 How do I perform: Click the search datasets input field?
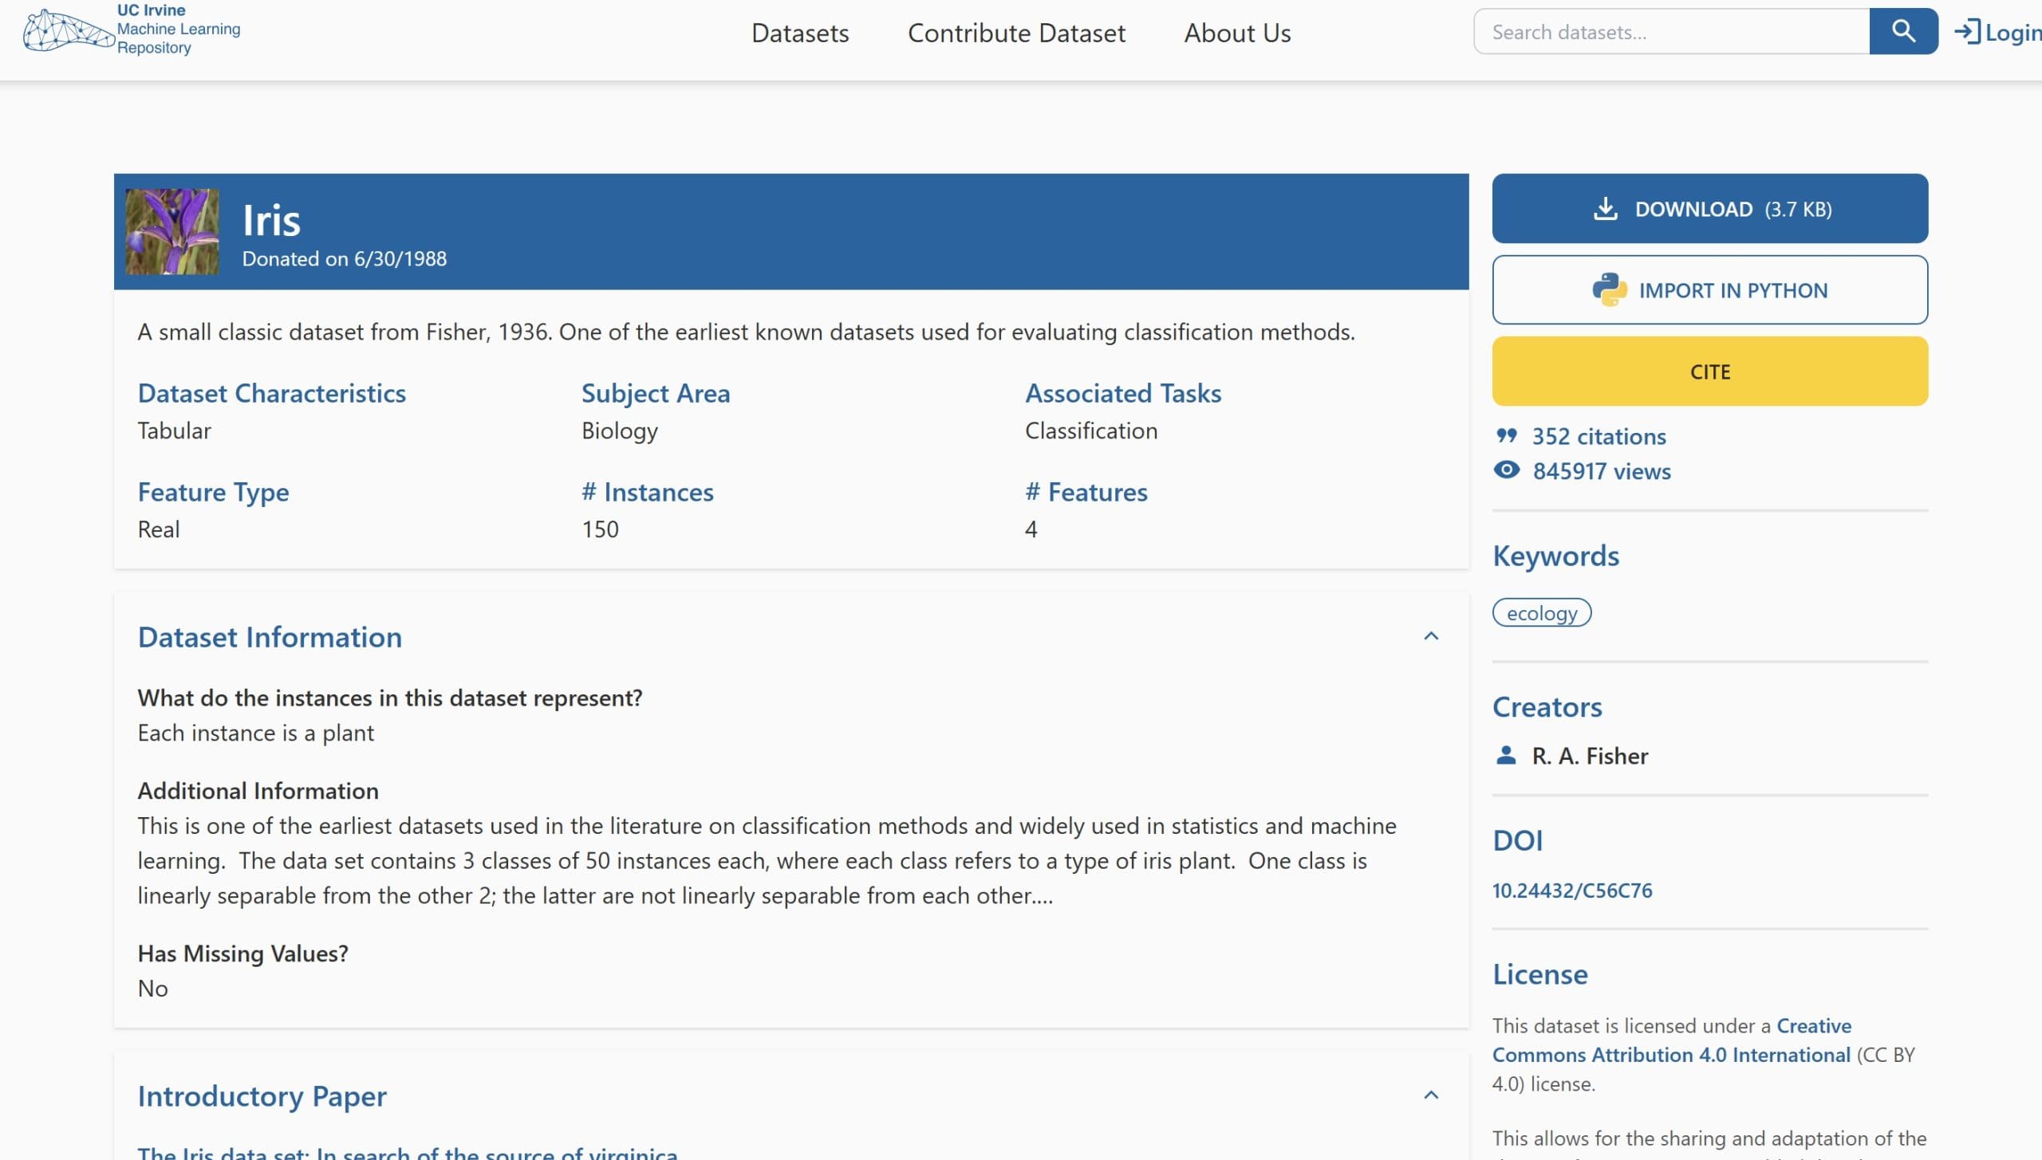click(x=1672, y=31)
